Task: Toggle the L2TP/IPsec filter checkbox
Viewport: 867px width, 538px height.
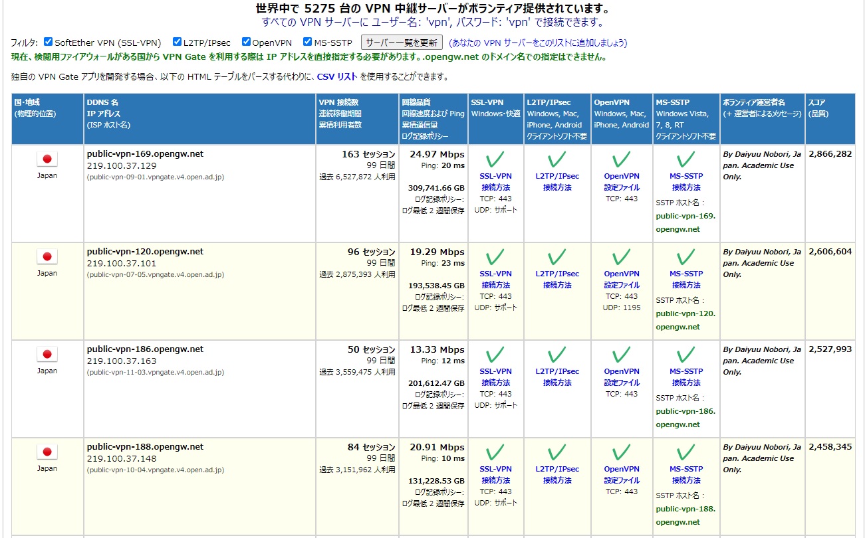Action: coord(177,42)
